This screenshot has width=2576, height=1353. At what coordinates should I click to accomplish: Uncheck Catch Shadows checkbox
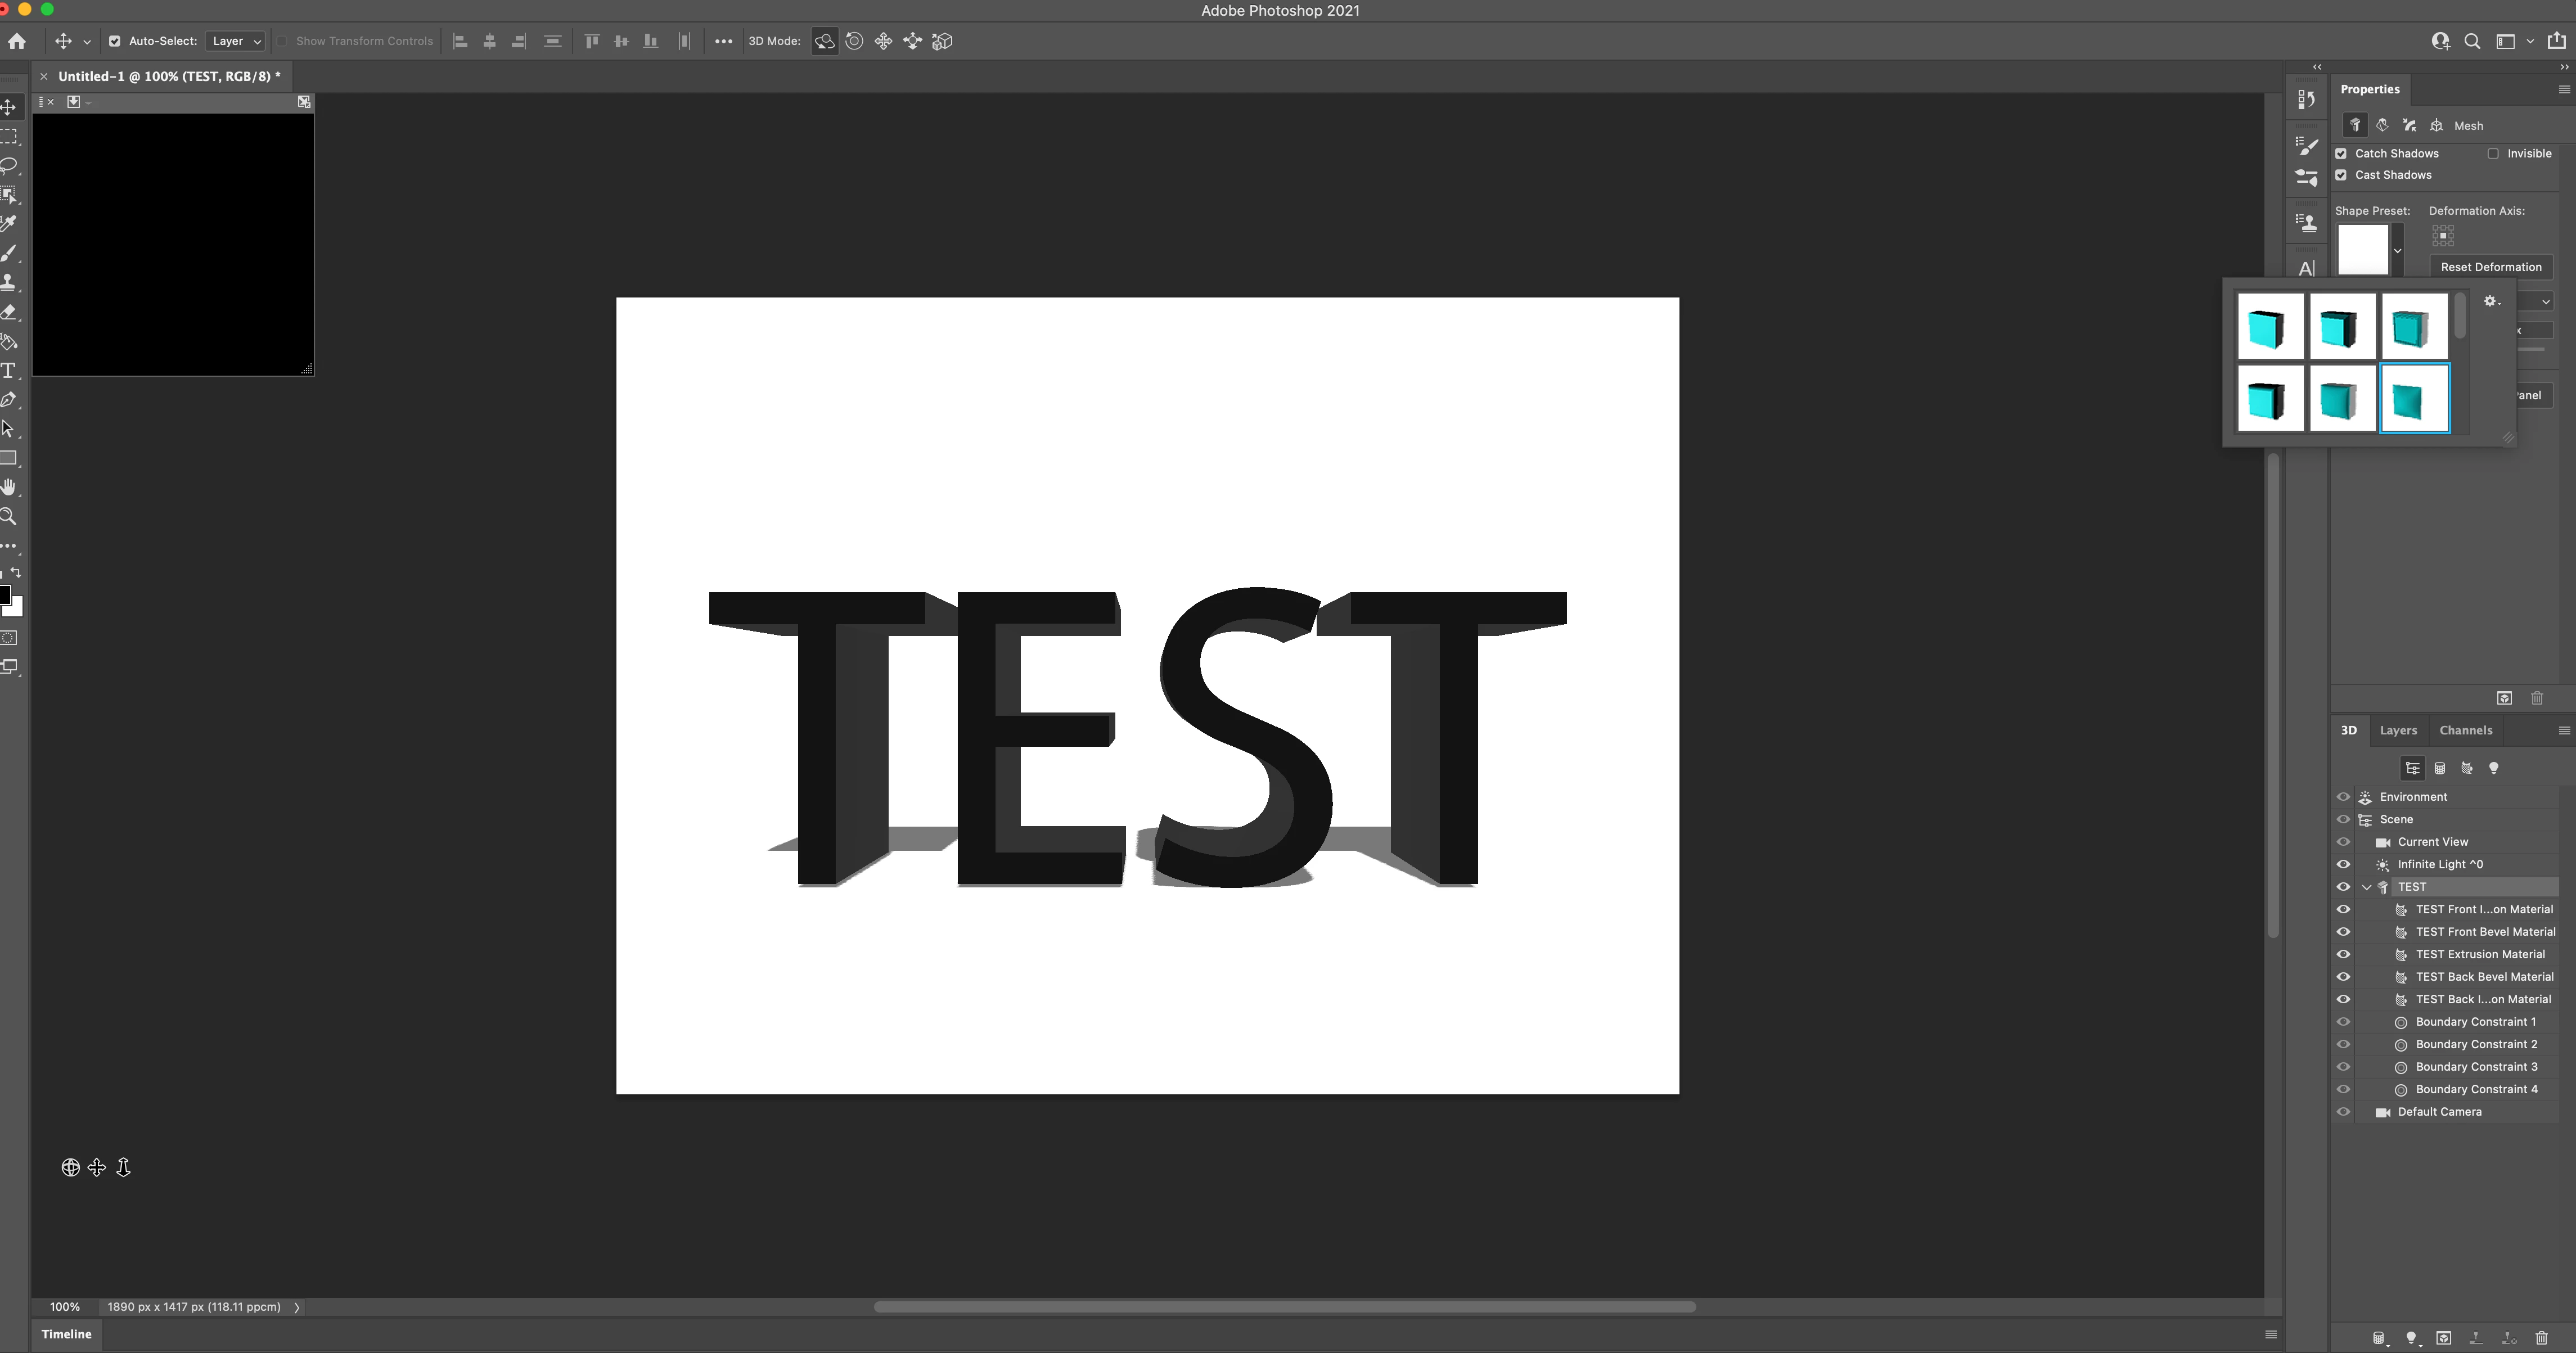coord(2341,153)
